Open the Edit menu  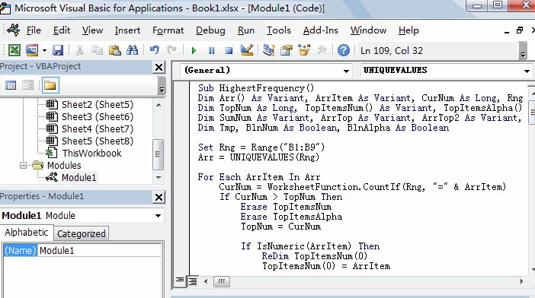point(62,30)
